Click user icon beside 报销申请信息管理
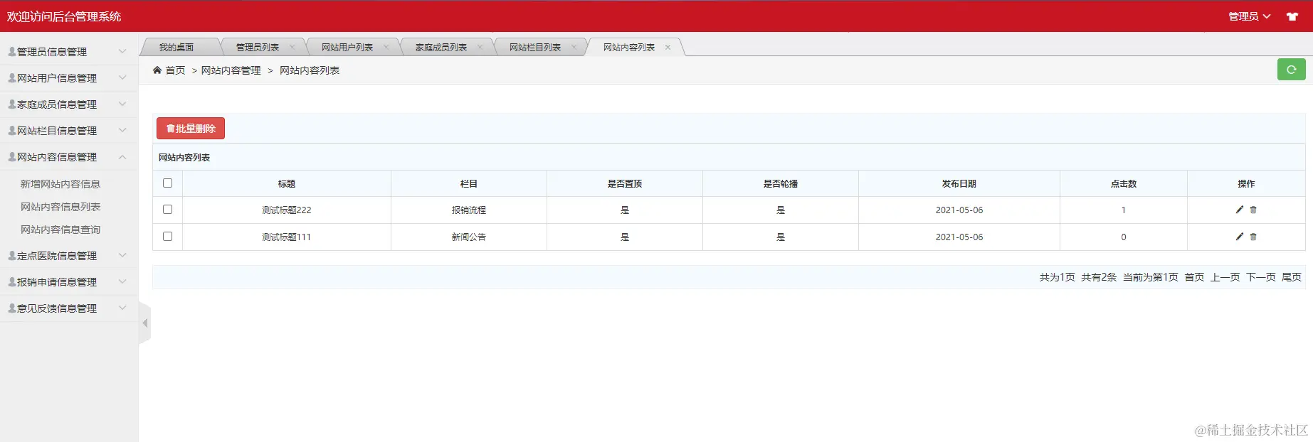Viewport: 1313px width, 442px height. click(x=12, y=281)
